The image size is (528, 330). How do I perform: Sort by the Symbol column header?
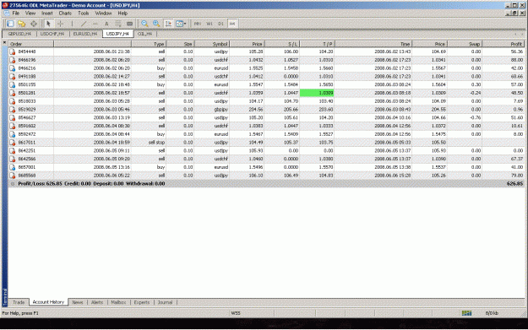click(212, 44)
